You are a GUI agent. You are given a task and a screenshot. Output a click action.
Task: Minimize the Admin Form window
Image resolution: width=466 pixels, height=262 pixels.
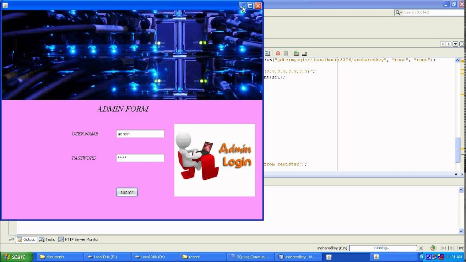[242, 5]
